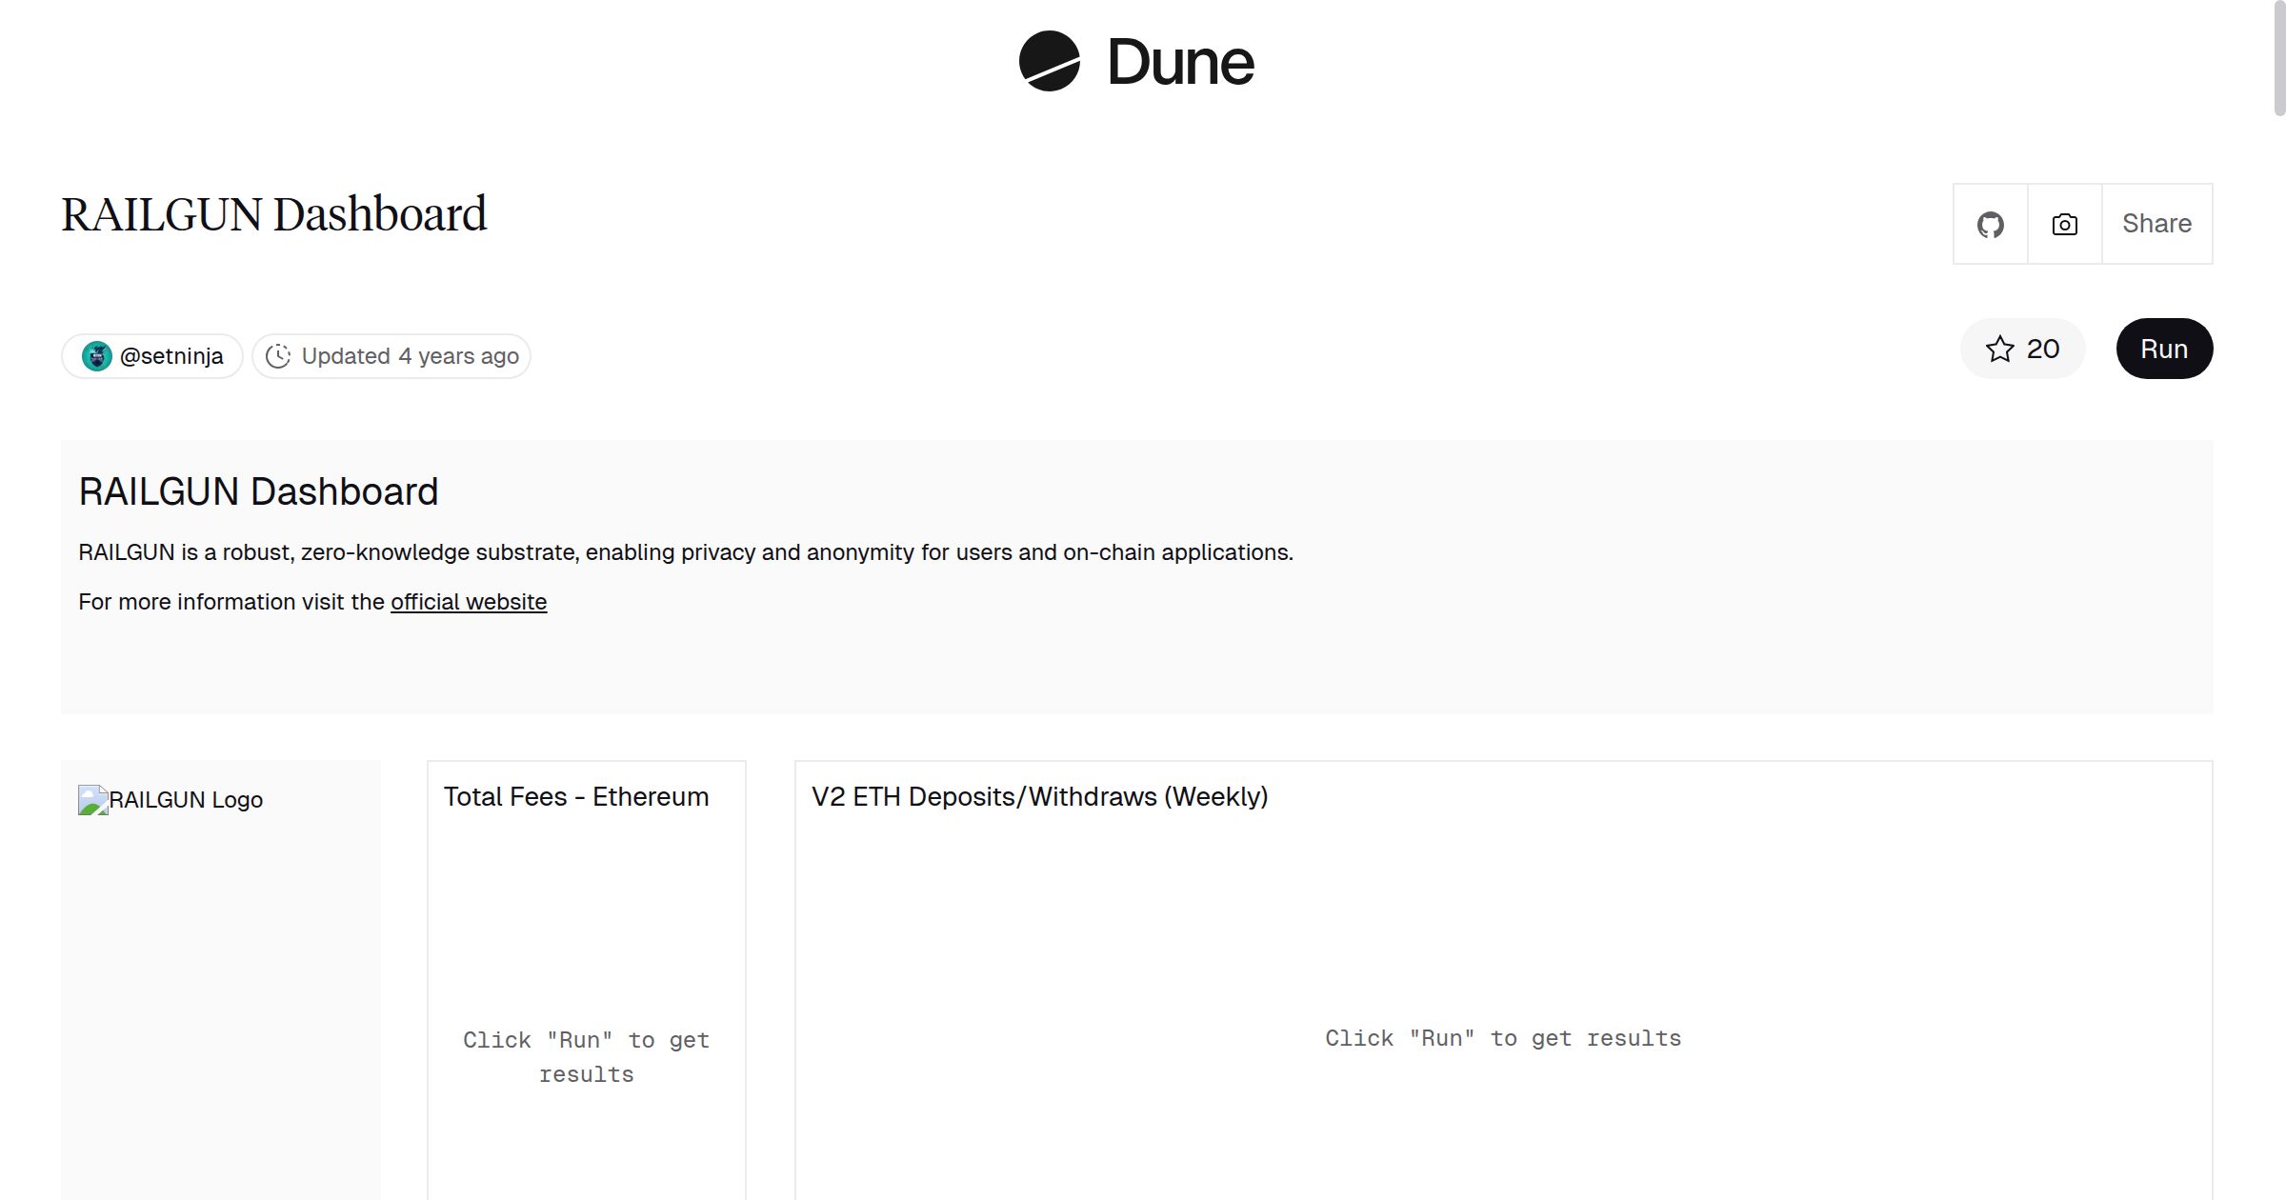Click the clock icon in the Updated badge
This screenshot has height=1200, width=2286.
pyautogui.click(x=277, y=355)
